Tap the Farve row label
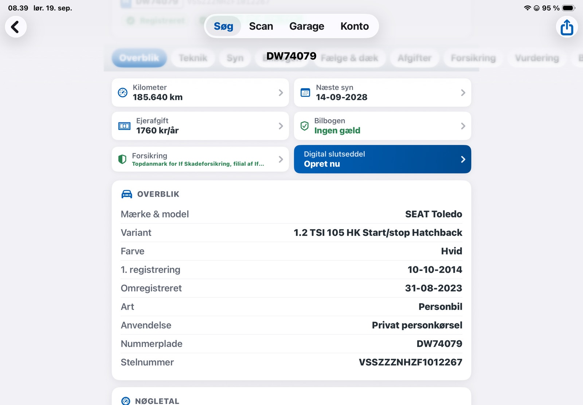Viewport: 583px width, 405px height. [x=133, y=251]
